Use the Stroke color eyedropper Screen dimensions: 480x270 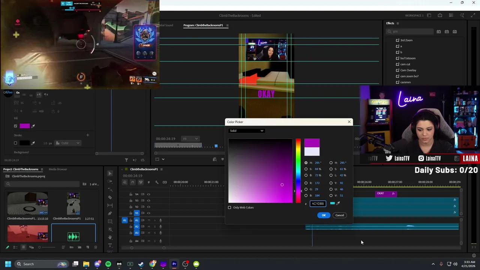pyautogui.click(x=33, y=143)
